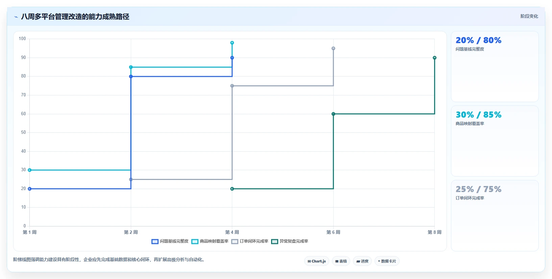The width and height of the screenshot is (552, 279).
Task: Click the 表格 chip
Action: 341,261
